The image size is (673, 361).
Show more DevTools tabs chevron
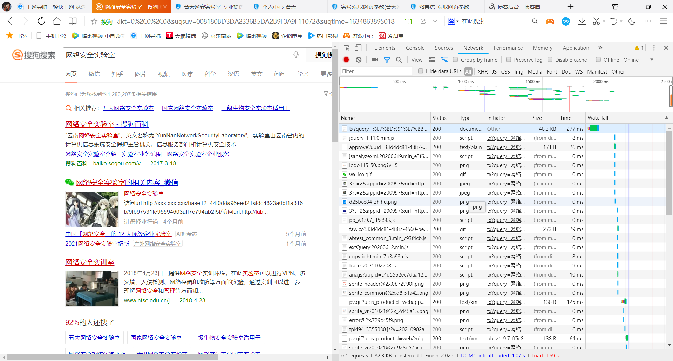pos(600,48)
